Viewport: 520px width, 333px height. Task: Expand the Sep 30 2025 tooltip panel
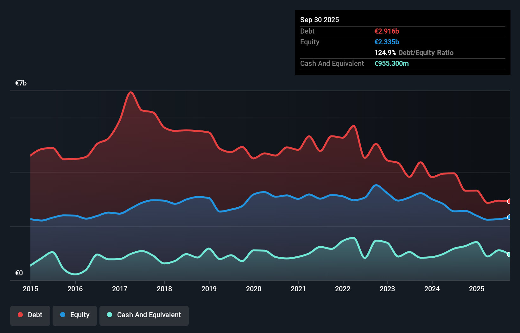click(320, 20)
